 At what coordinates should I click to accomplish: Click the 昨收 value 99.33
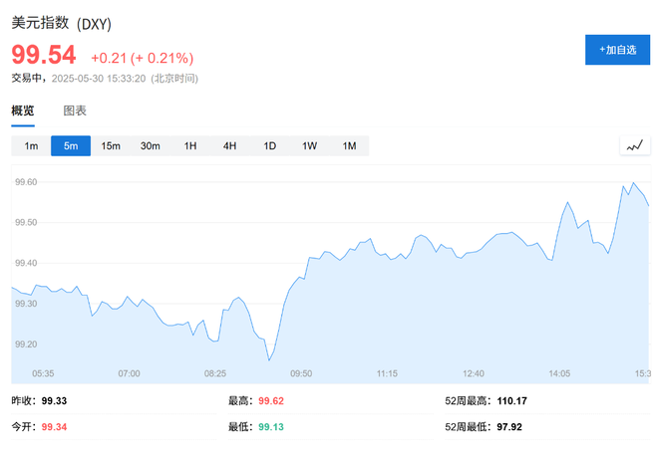(54, 401)
